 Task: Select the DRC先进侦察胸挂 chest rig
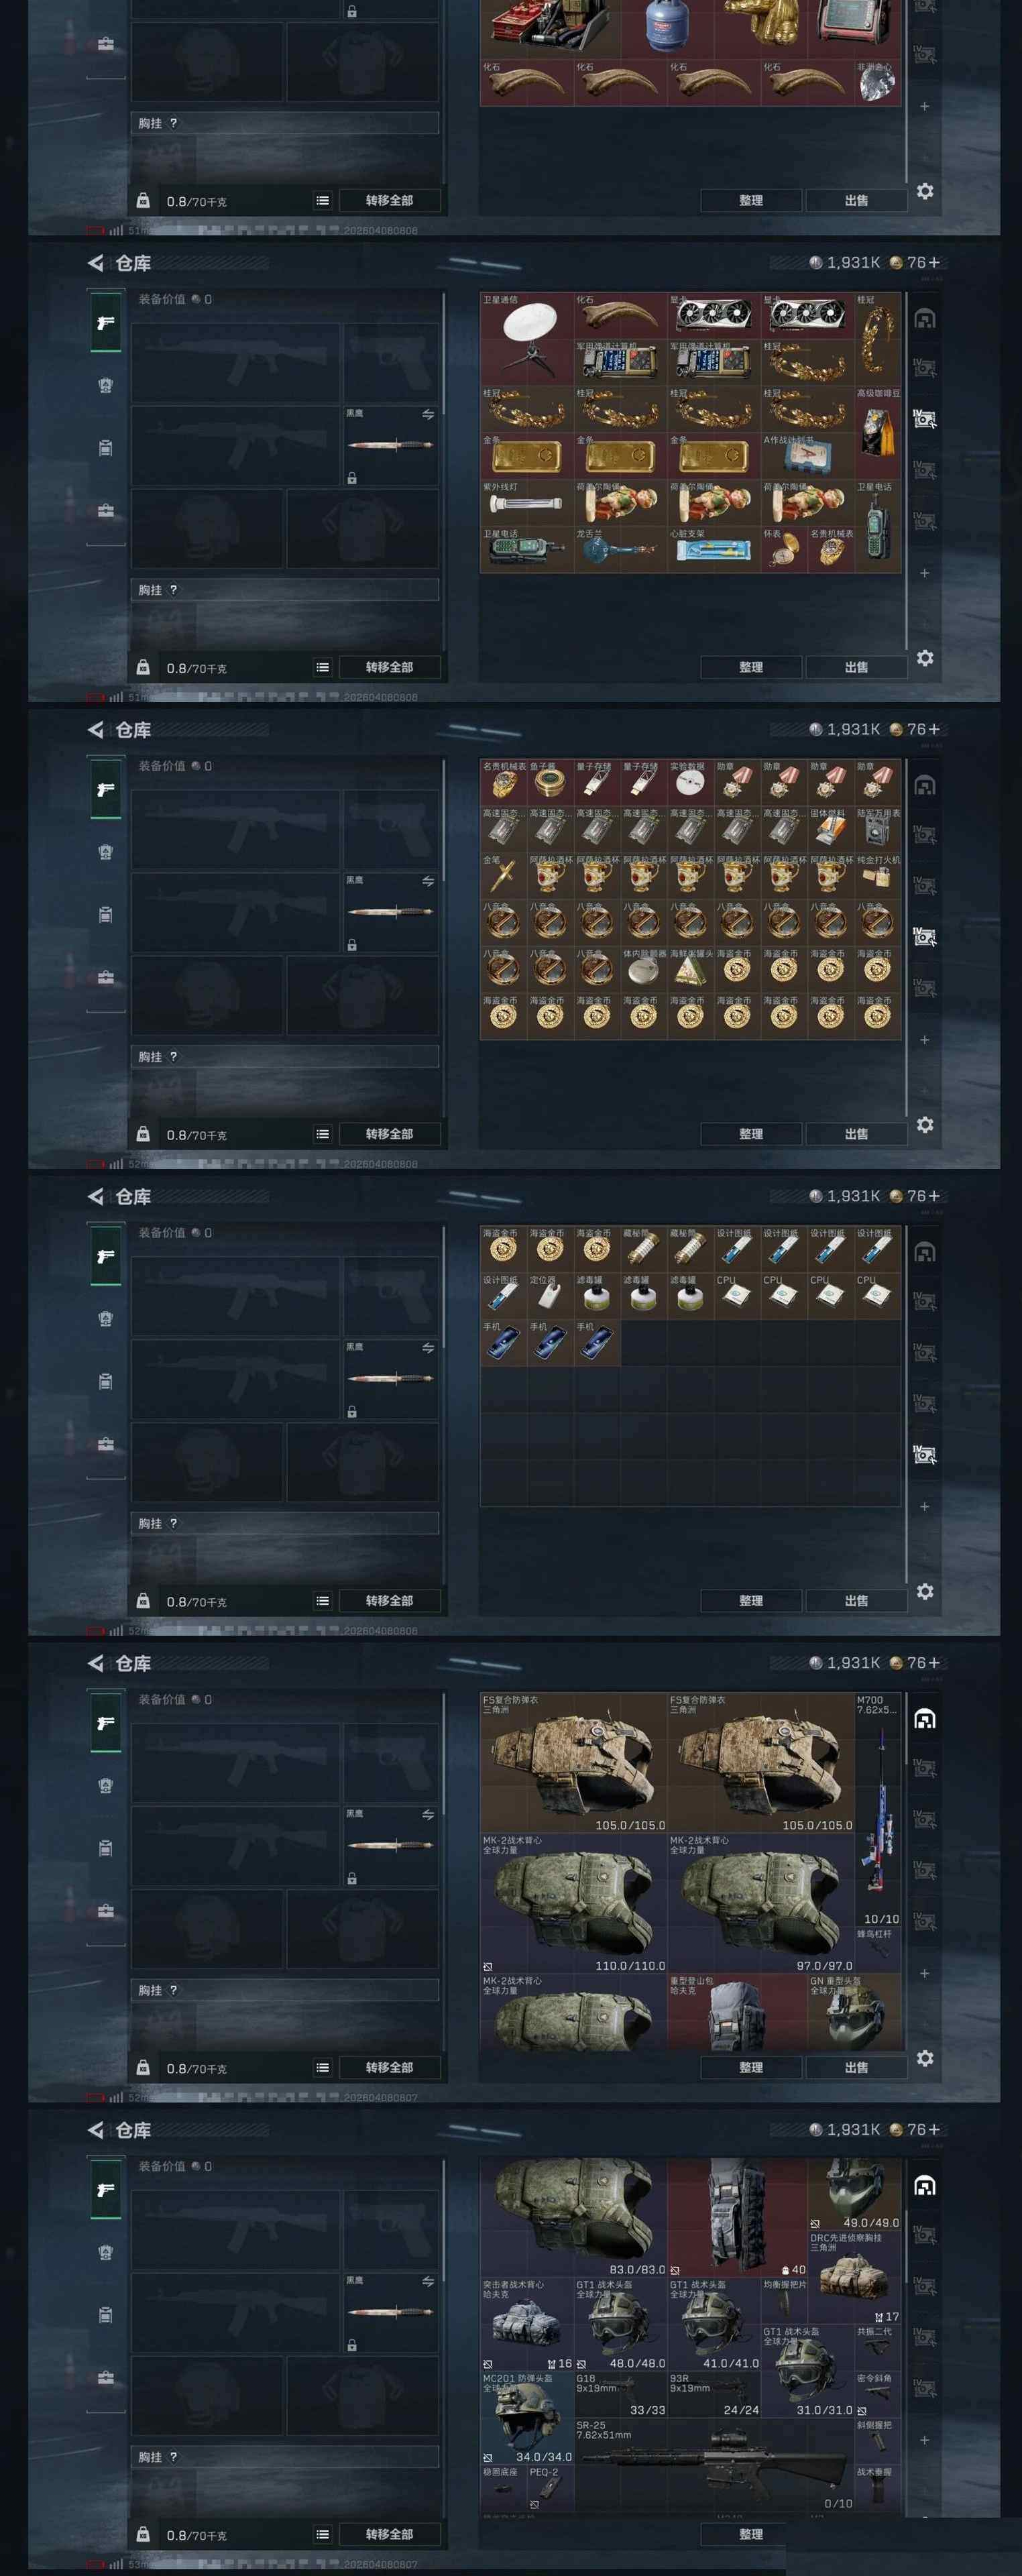pyautogui.click(x=855, y=2278)
